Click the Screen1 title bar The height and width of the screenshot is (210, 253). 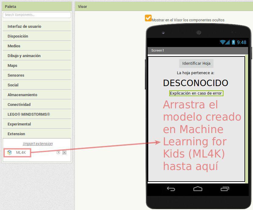pos(198,50)
